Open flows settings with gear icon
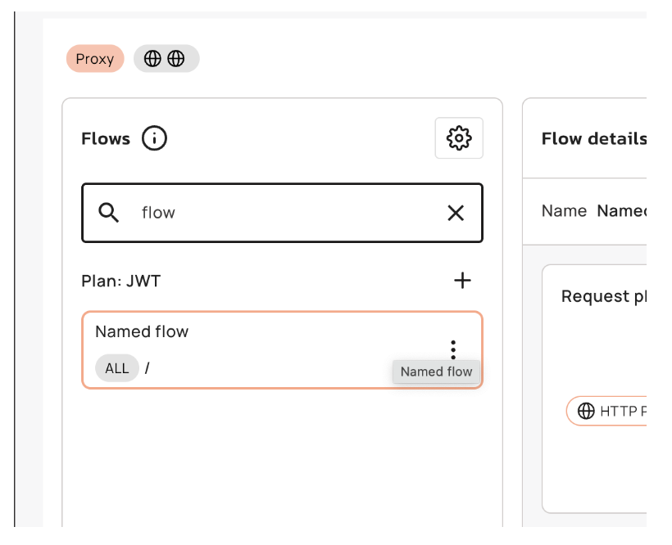This screenshot has height=545, width=672. click(x=458, y=138)
